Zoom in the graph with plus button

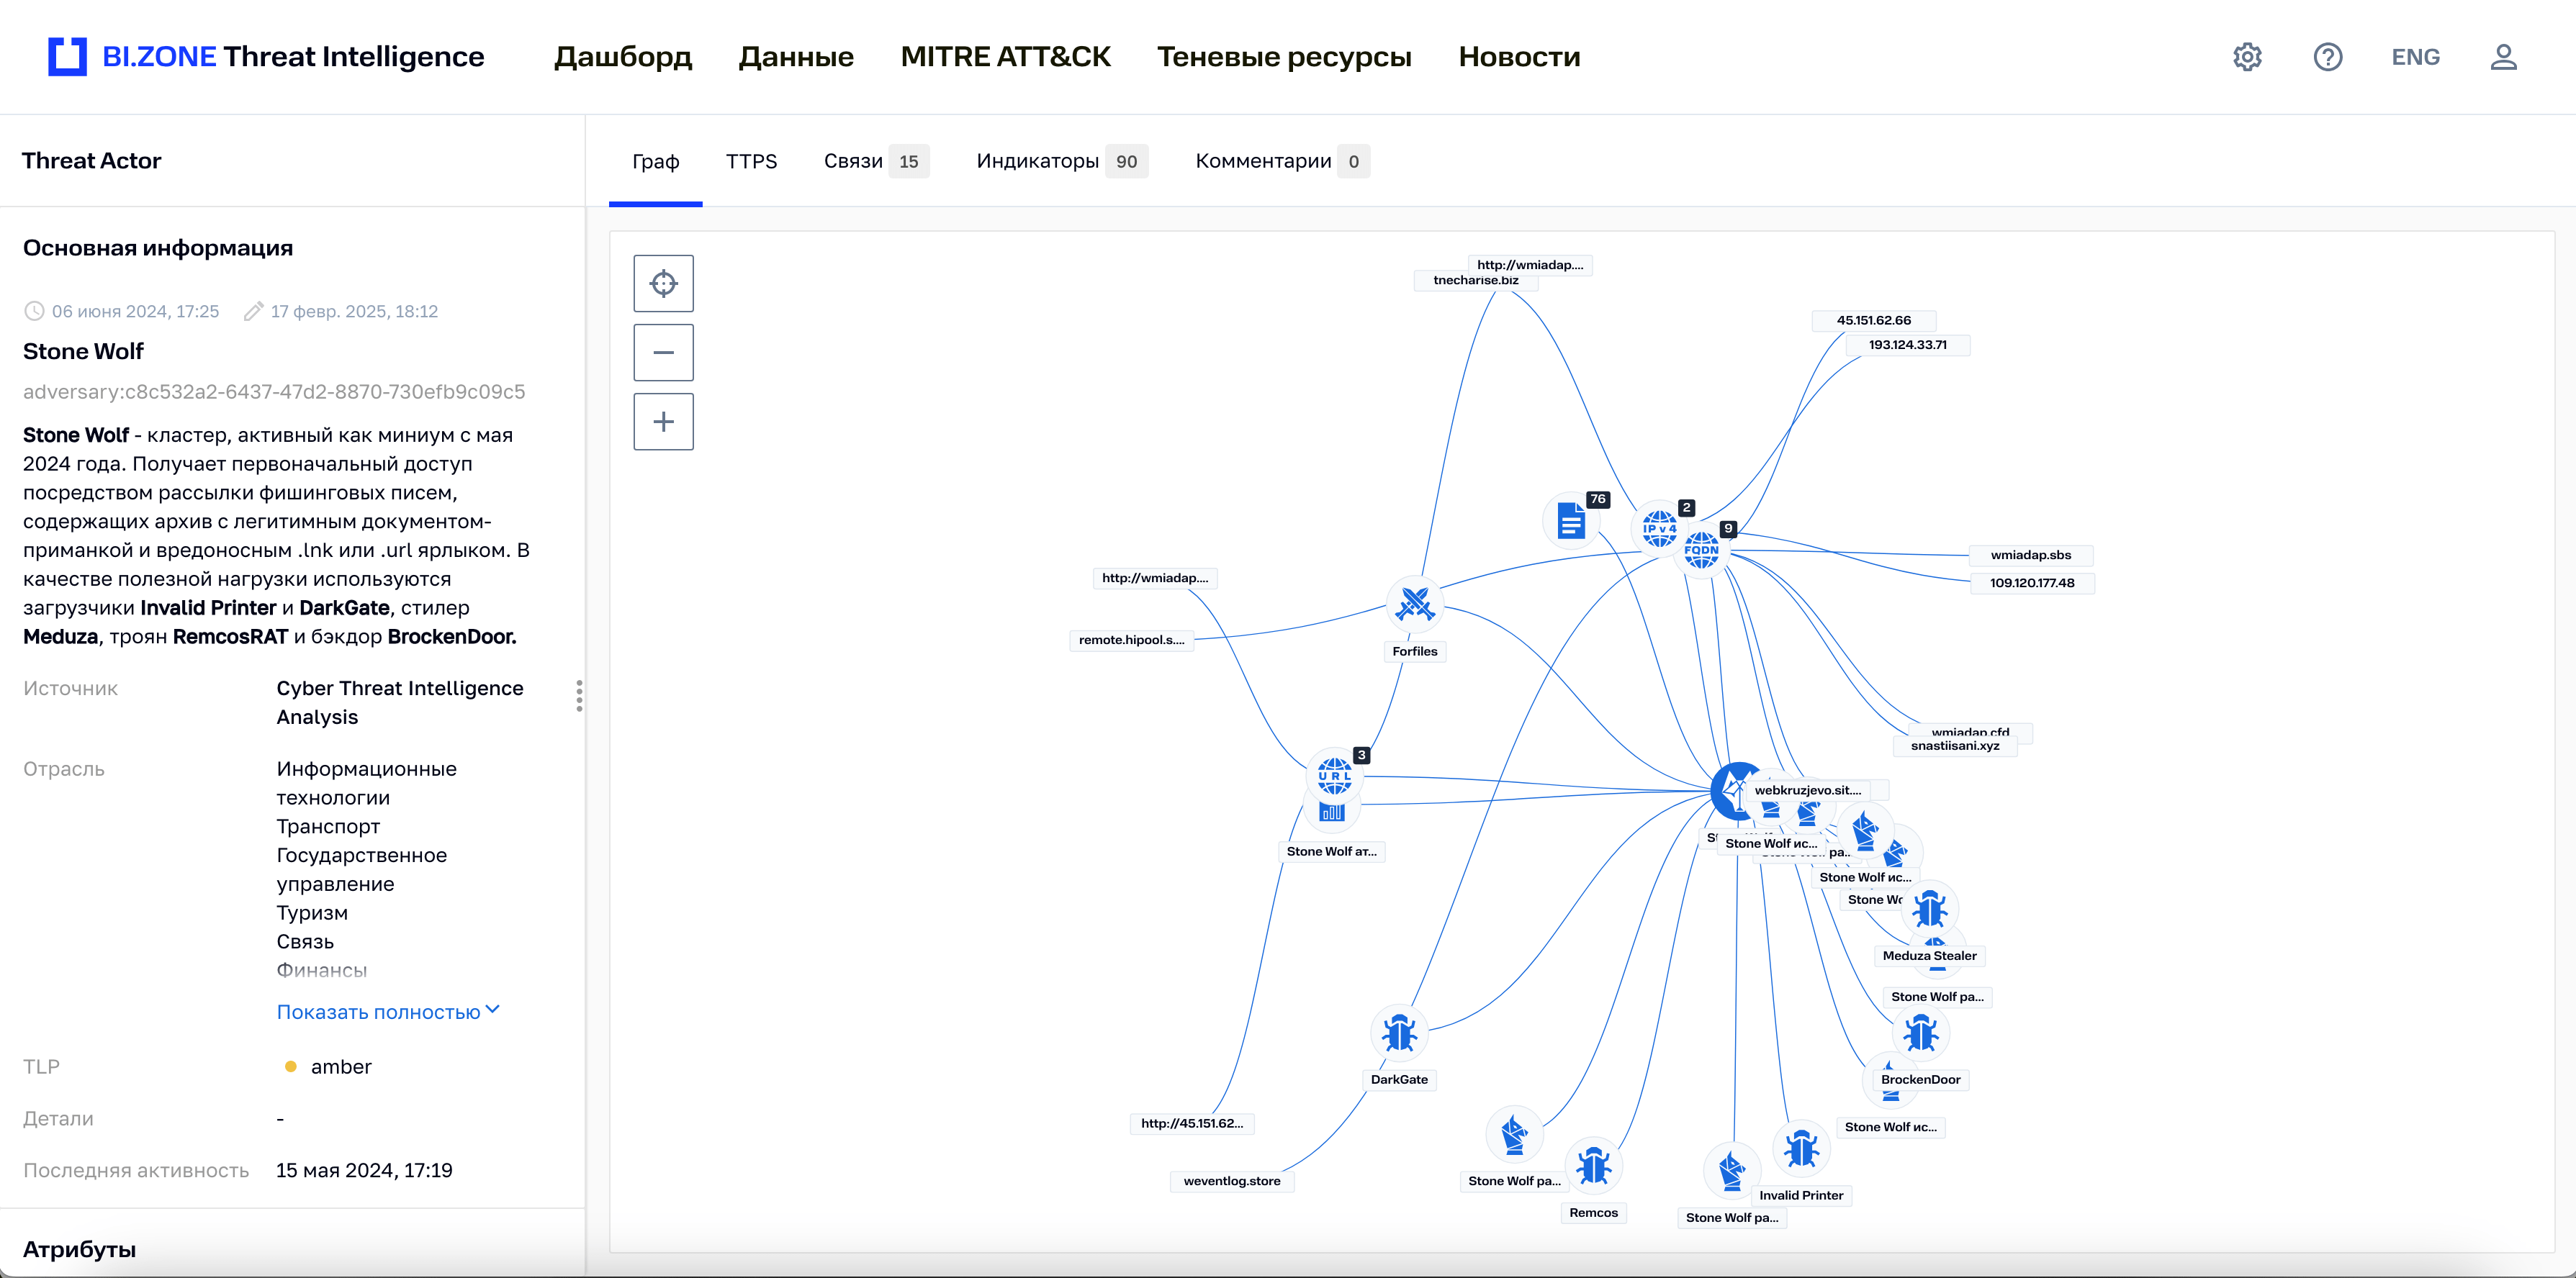point(663,422)
